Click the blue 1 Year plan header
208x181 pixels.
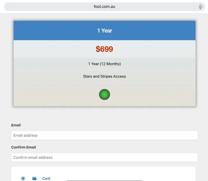[104, 31]
